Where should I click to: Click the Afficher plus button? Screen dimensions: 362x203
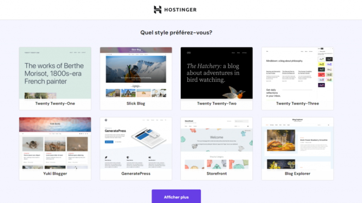coord(176,197)
